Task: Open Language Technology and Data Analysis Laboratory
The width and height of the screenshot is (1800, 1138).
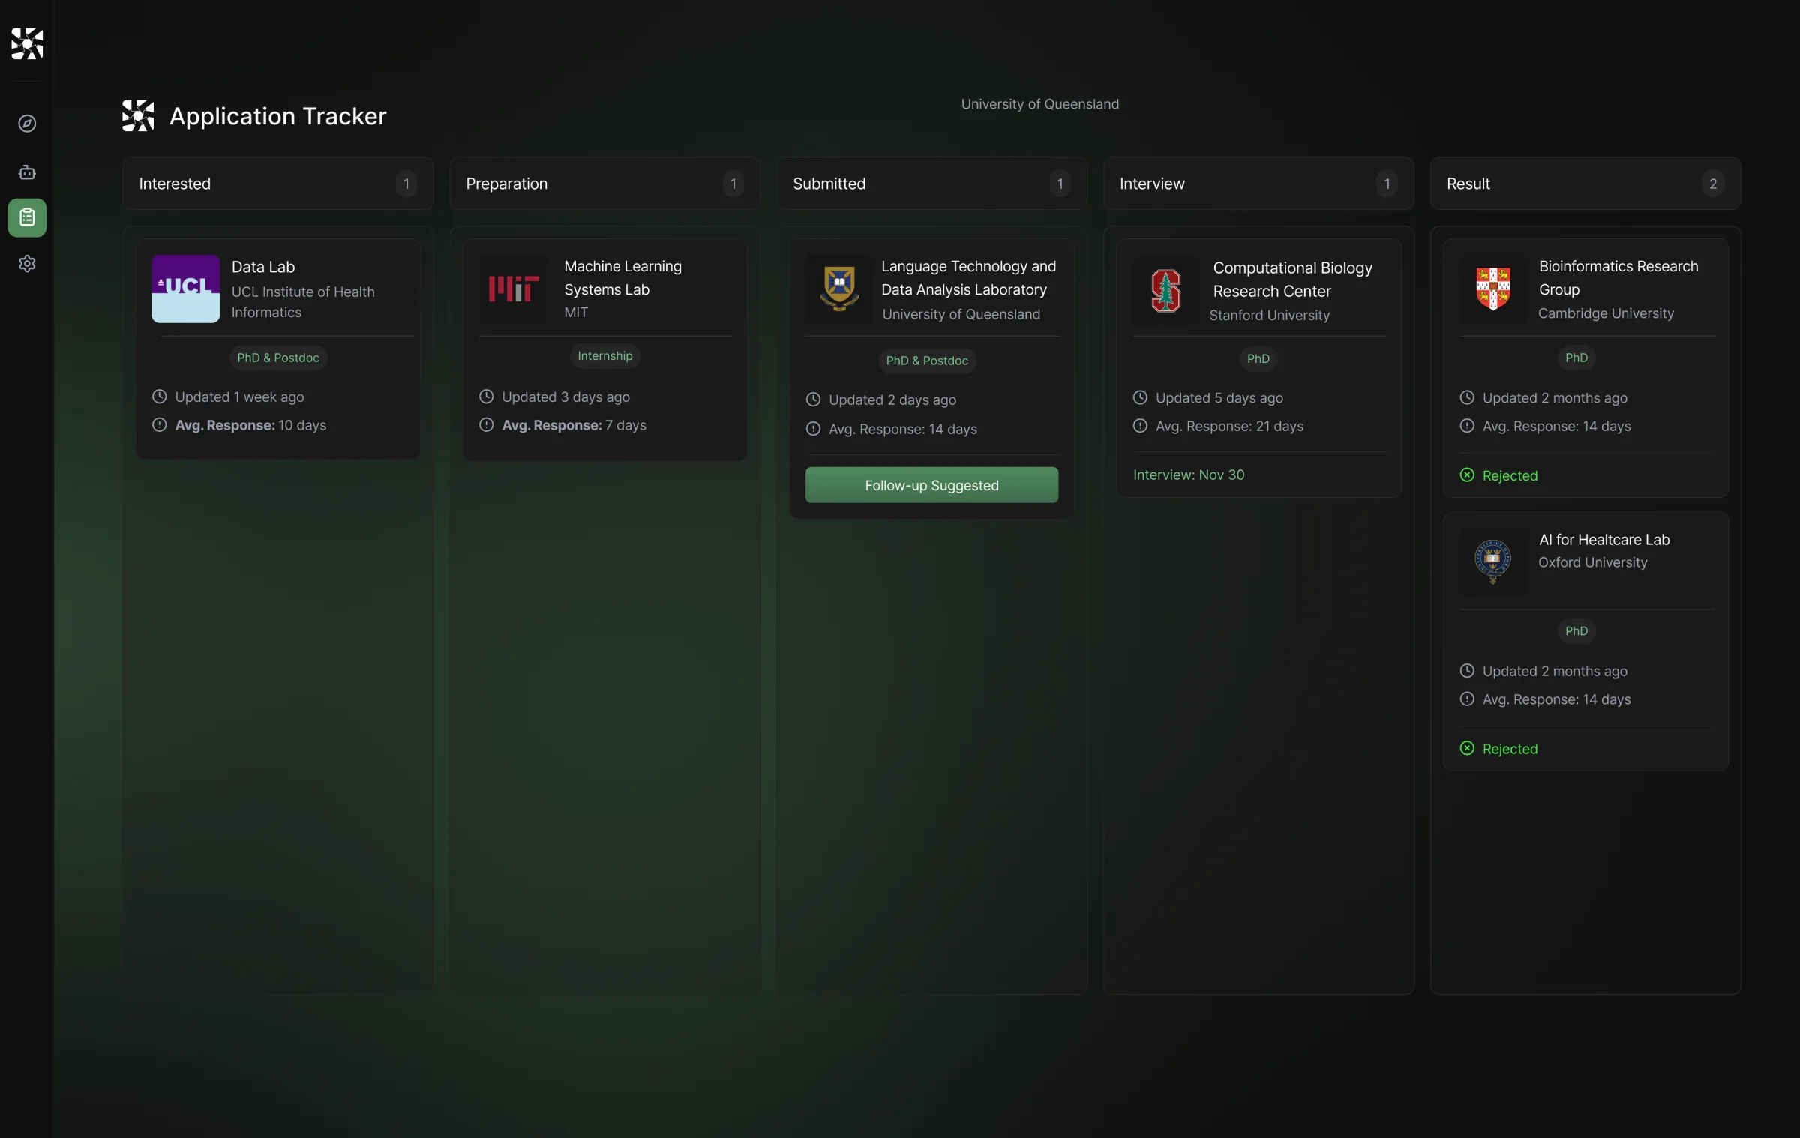Action: click(968, 277)
